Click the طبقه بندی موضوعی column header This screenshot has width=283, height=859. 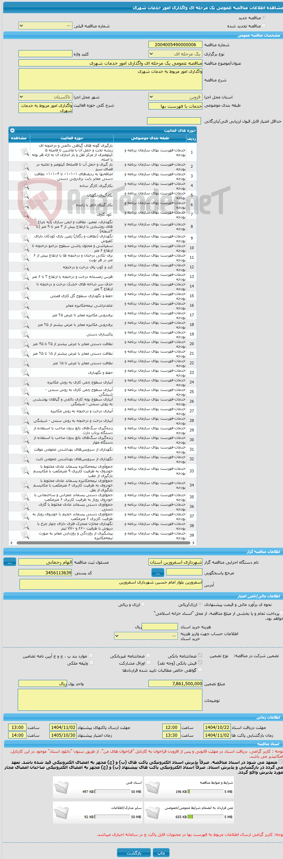[150, 138]
